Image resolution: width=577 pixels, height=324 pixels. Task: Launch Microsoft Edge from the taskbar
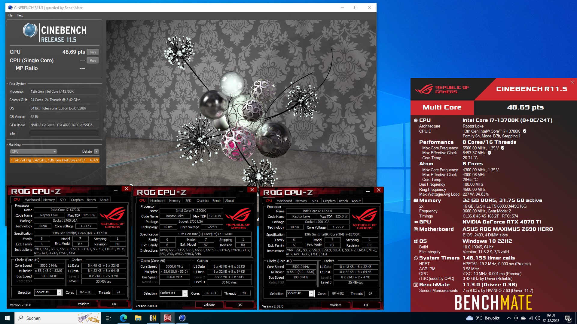(123, 318)
